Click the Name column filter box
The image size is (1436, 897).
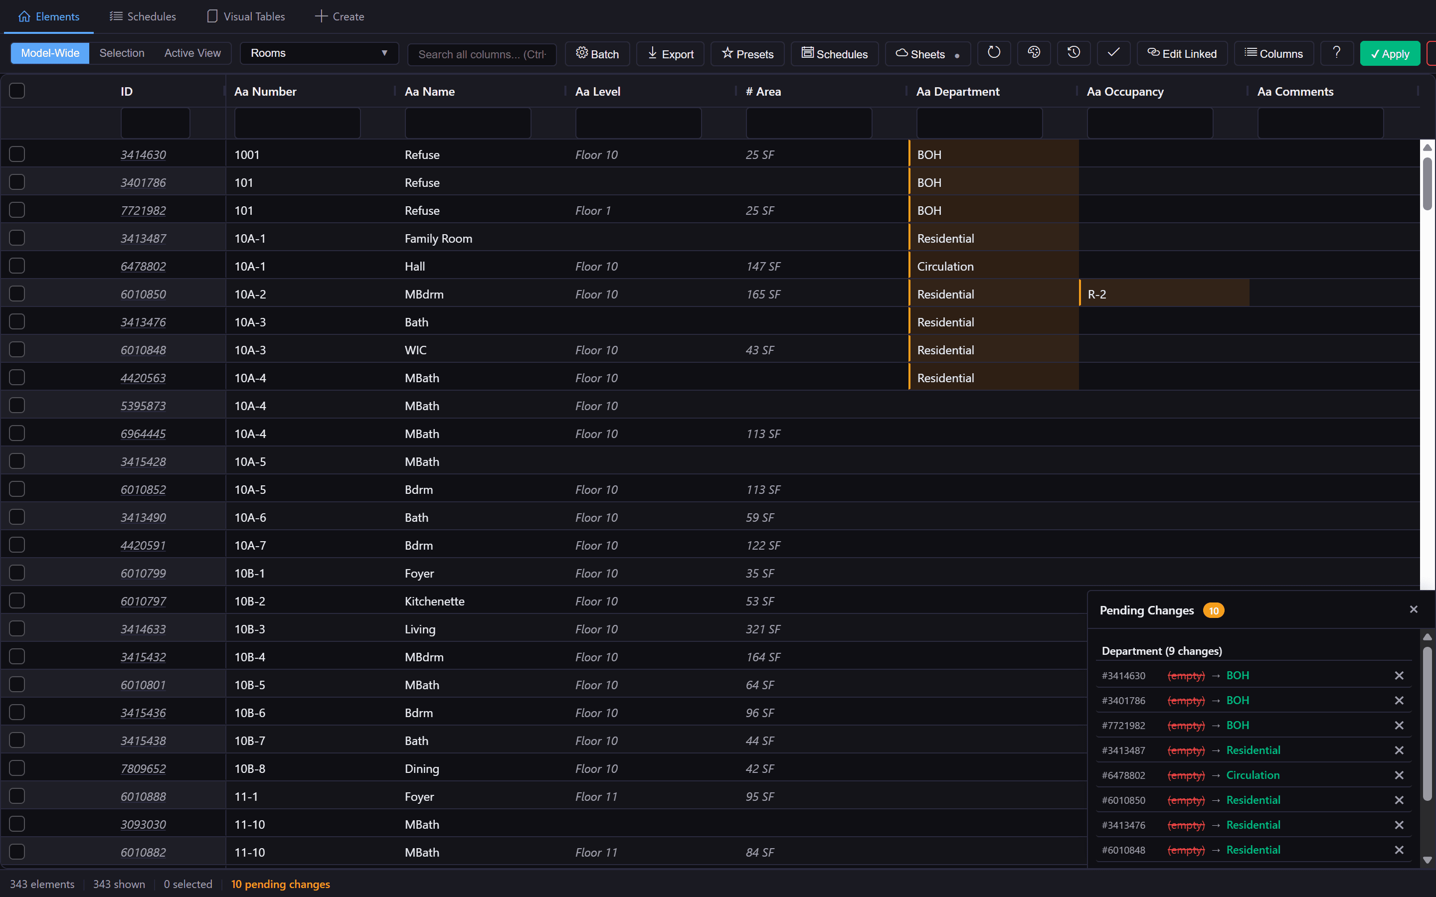[x=468, y=123]
